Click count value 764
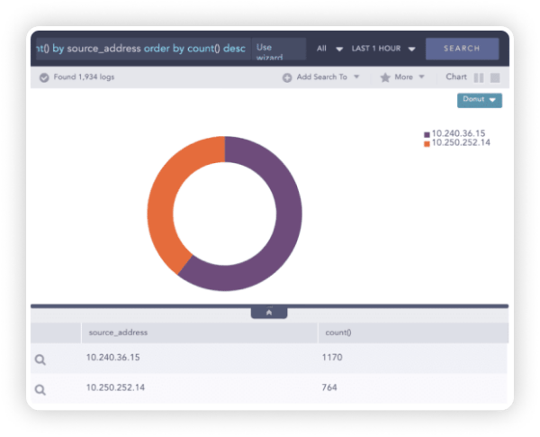The image size is (540, 437). pyautogui.click(x=329, y=387)
